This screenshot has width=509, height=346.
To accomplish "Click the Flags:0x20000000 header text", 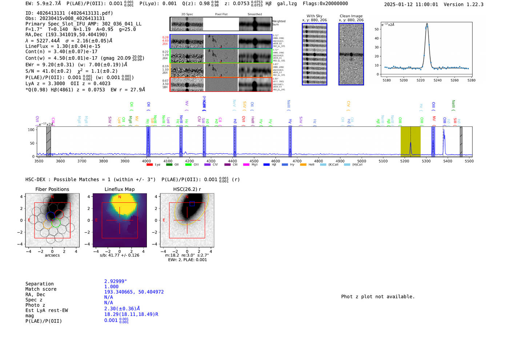I will pyautogui.click(x=325, y=4).
